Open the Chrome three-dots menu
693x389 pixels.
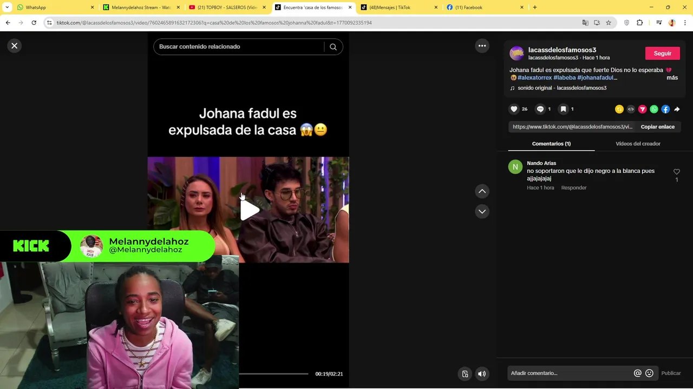(x=685, y=23)
